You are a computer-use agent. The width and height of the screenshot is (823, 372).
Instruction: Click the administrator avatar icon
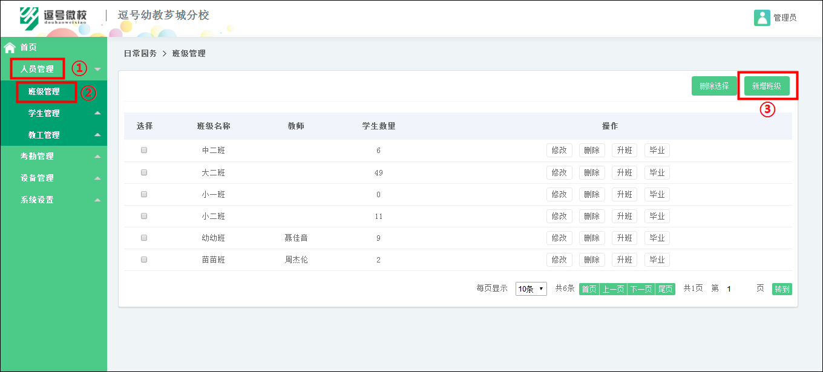pyautogui.click(x=762, y=18)
